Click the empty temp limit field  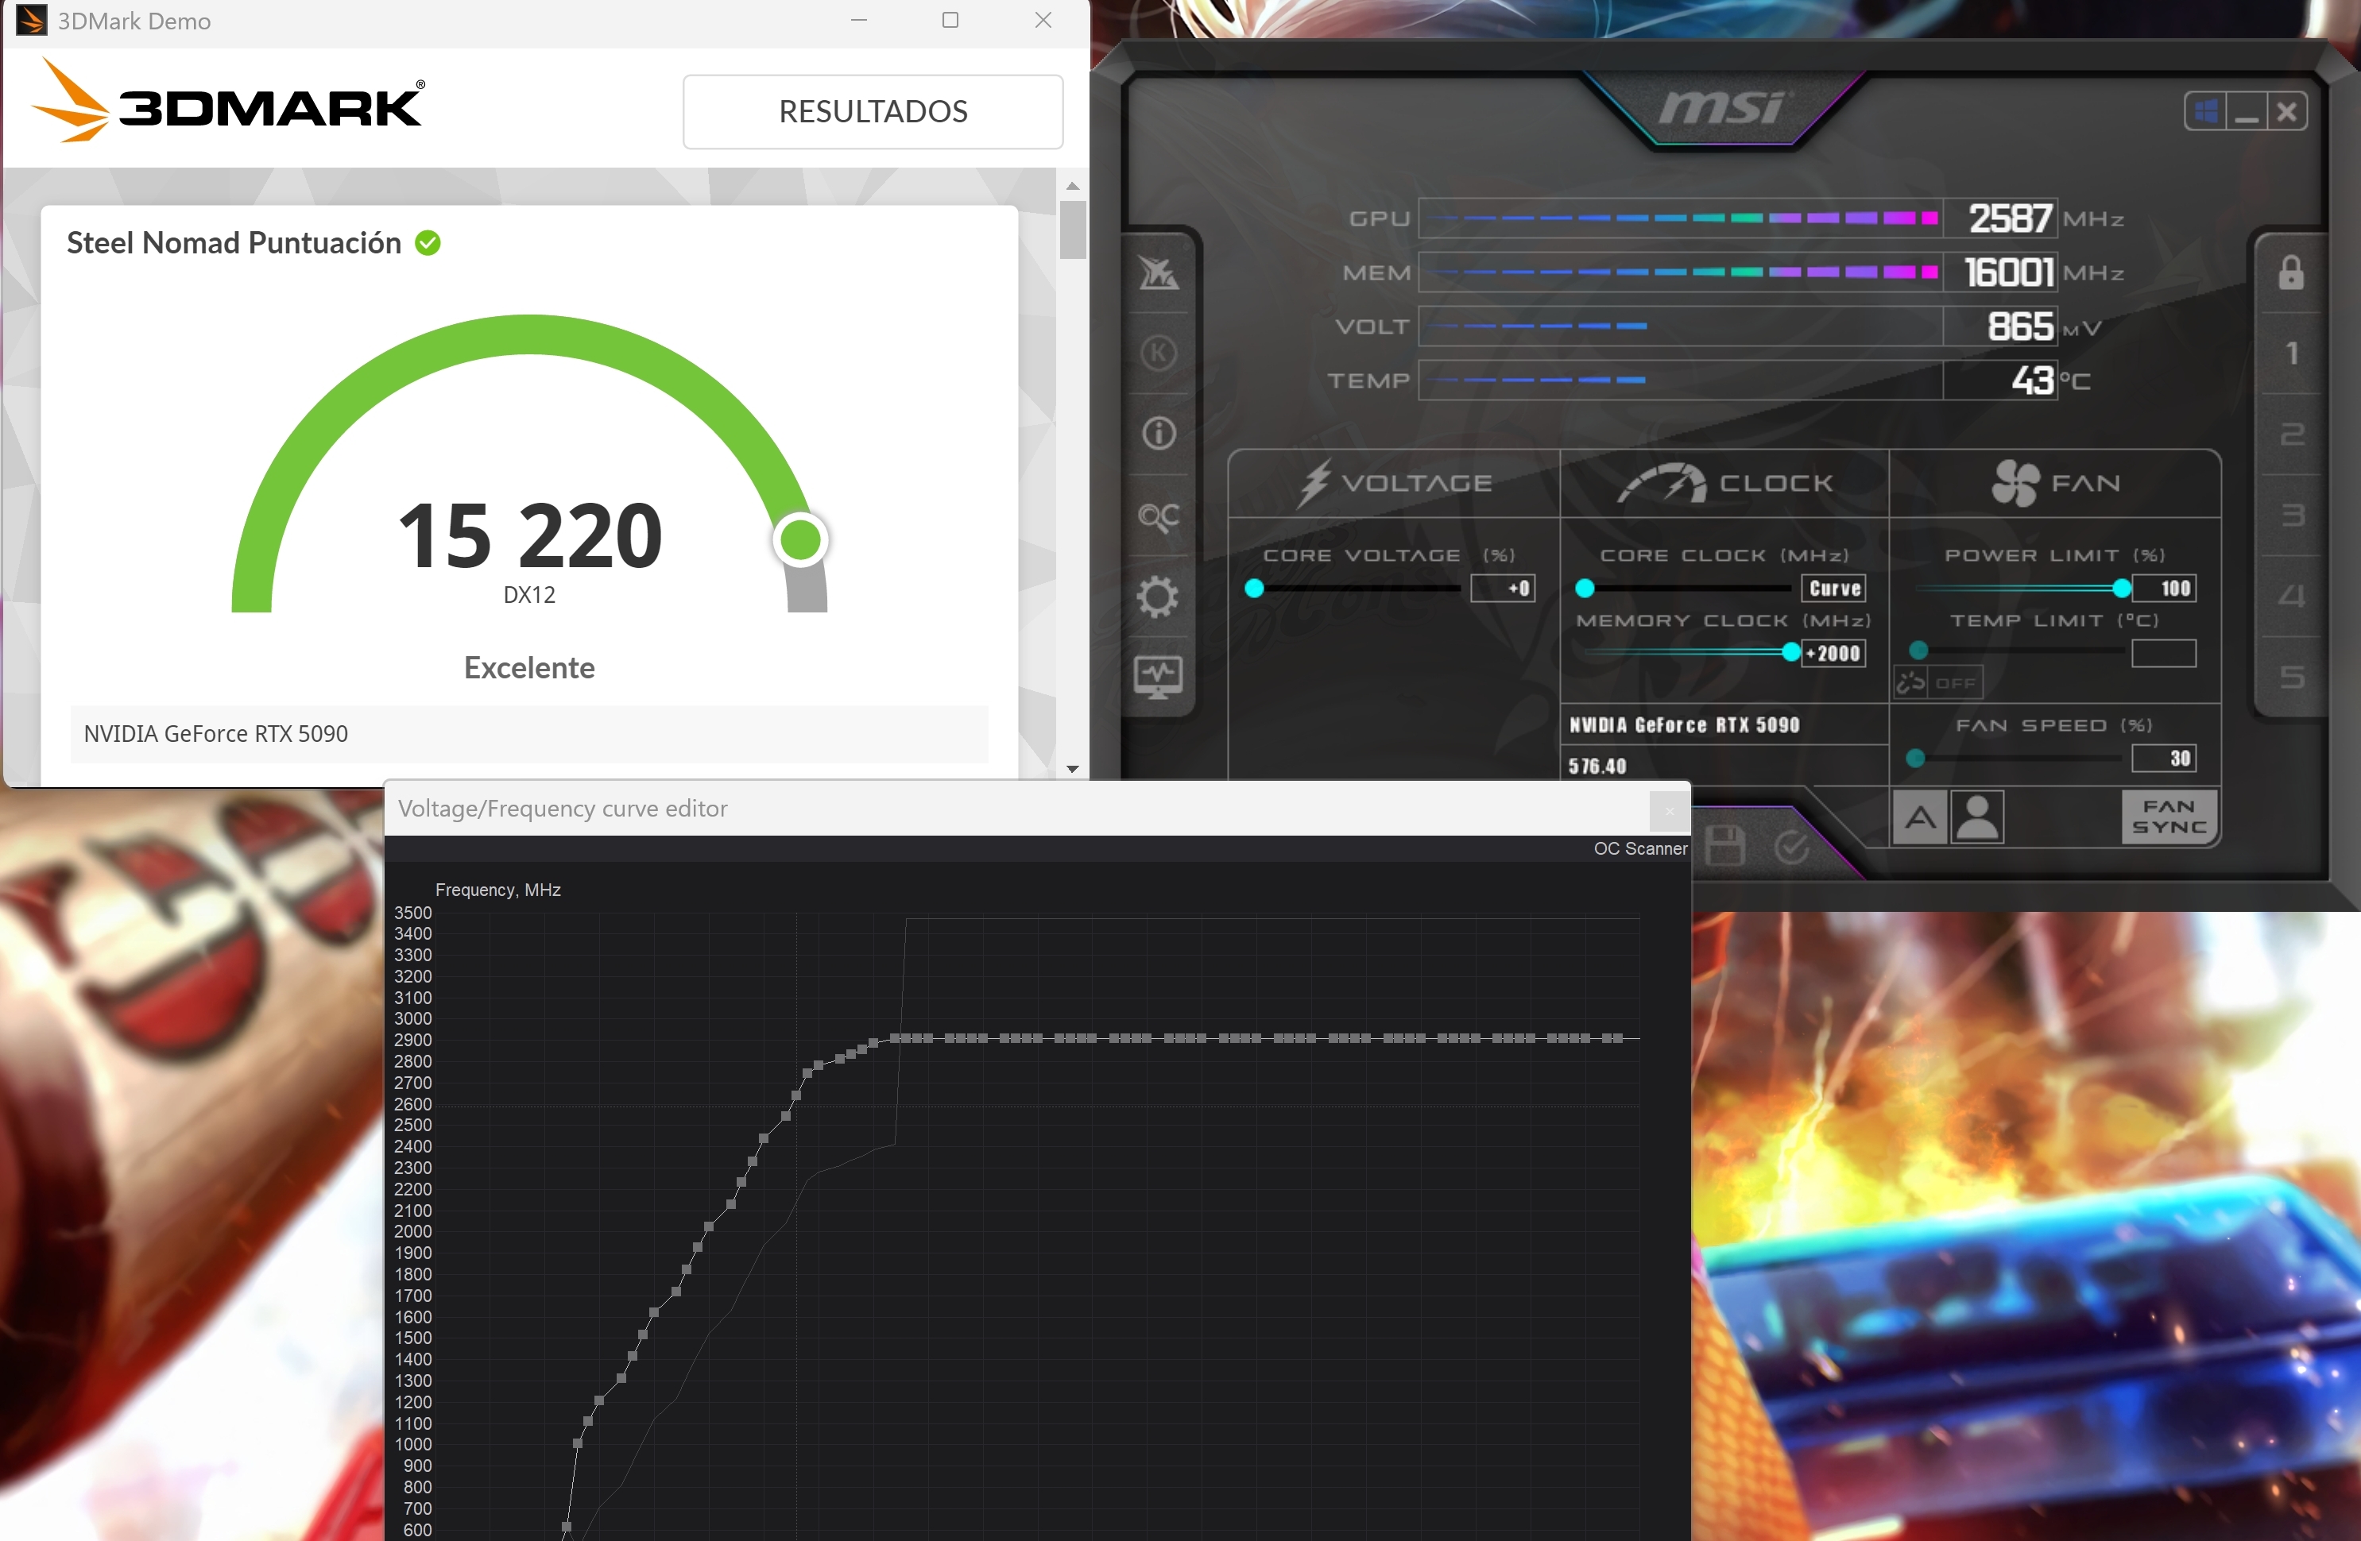coord(2164,654)
